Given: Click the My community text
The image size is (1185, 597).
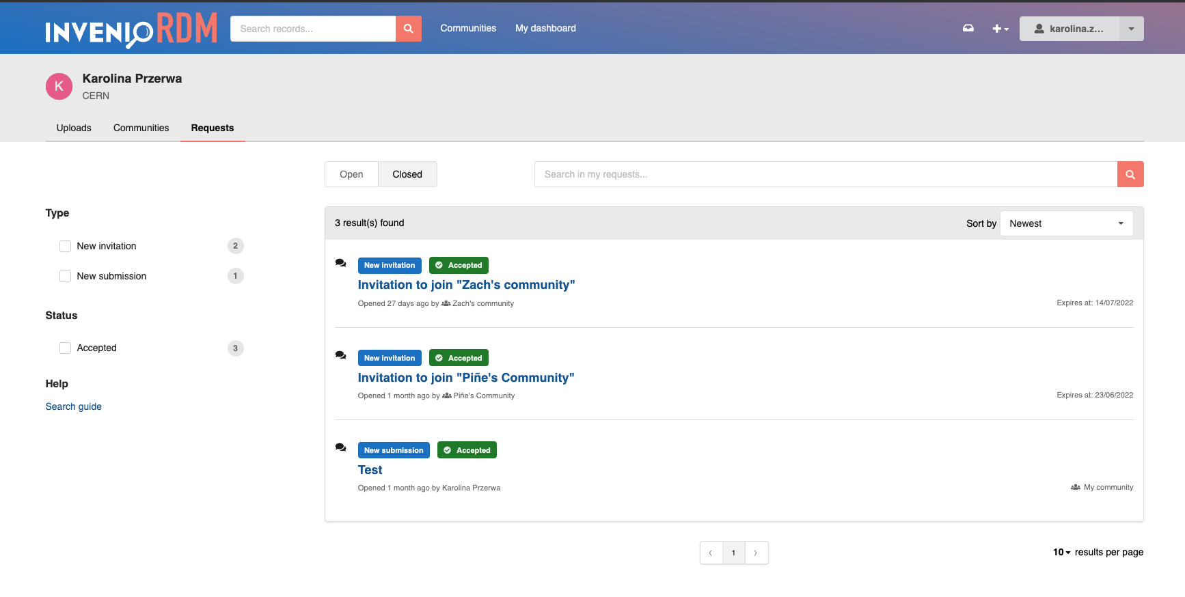Looking at the screenshot, I should (x=1108, y=487).
